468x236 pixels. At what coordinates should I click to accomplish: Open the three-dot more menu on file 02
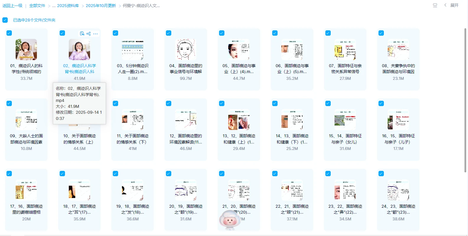click(x=95, y=34)
